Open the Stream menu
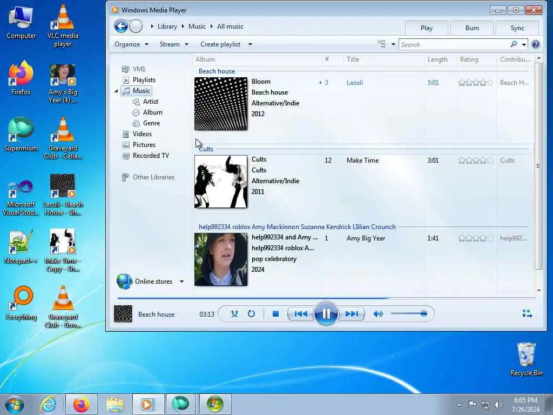553x415 pixels. [x=174, y=44]
